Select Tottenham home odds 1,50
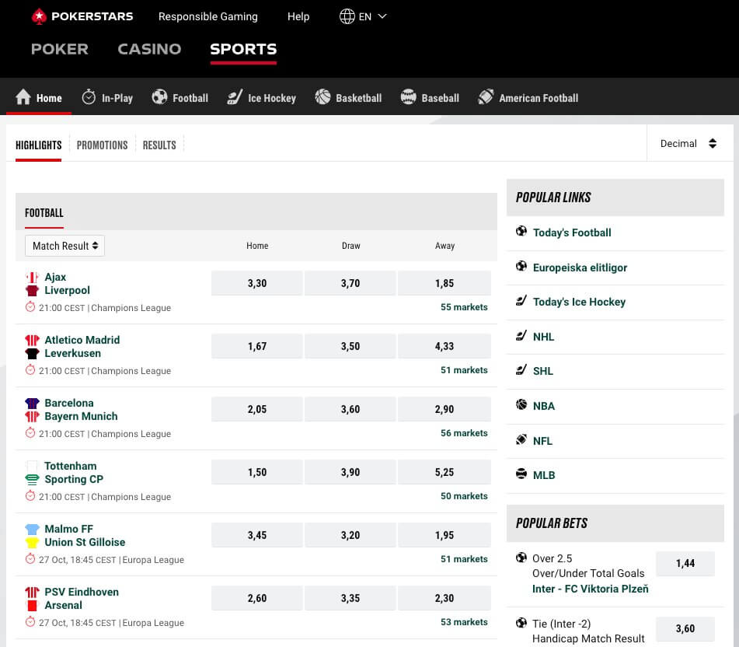This screenshot has width=739, height=647. pos(257,472)
